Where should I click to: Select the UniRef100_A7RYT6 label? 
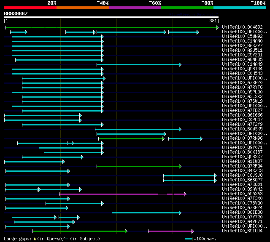242,88
